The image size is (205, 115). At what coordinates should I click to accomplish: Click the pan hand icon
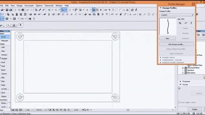pos(61,110)
